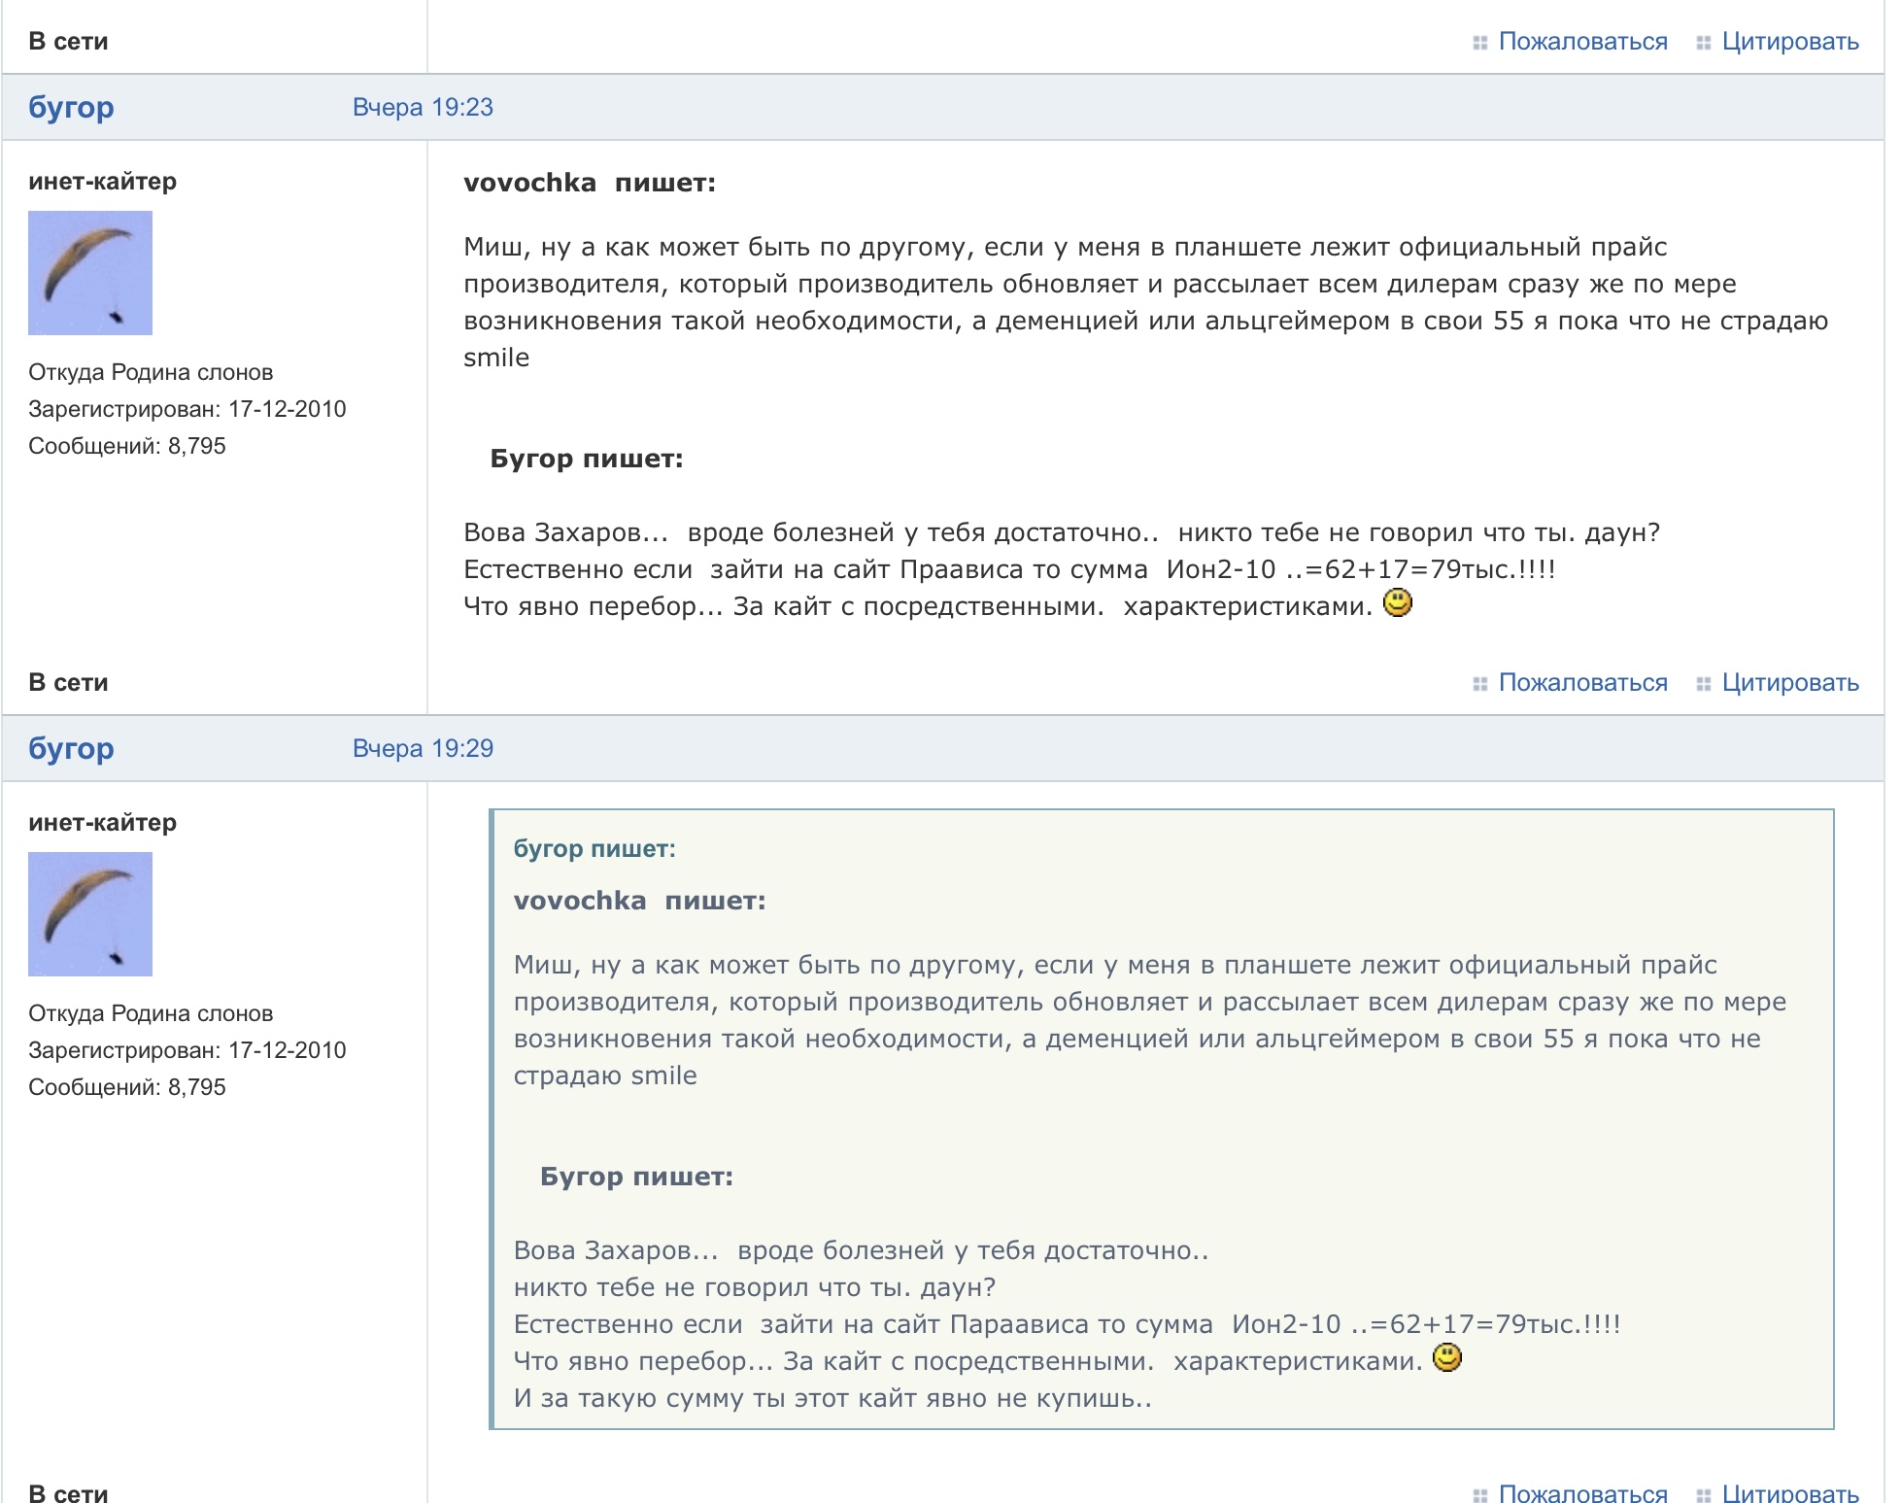The image size is (1901, 1503).
Task: Quote the 19:23 post via Цитировать
Action: coord(1790,683)
